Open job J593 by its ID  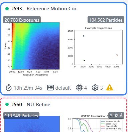pos(17,9)
